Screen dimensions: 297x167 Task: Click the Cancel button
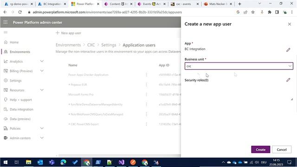[x=282, y=149]
